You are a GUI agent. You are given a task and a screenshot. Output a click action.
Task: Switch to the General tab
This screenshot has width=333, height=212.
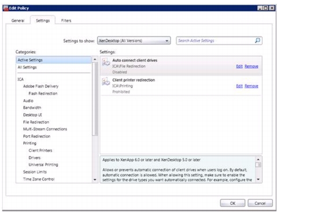18,20
